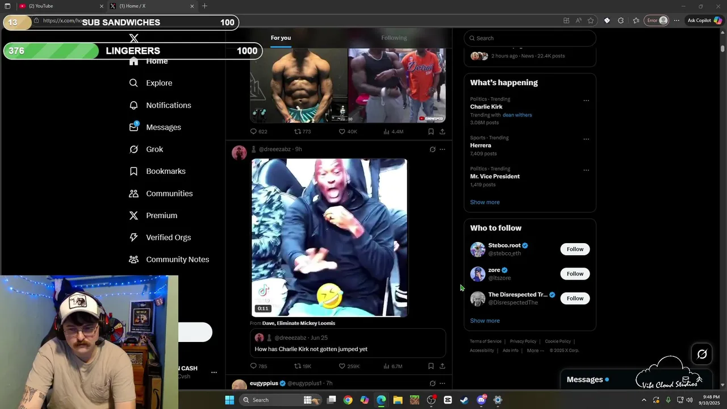The width and height of the screenshot is (727, 409).
Task: Play the dreeezabz video thumbnail
Action: pos(329,237)
